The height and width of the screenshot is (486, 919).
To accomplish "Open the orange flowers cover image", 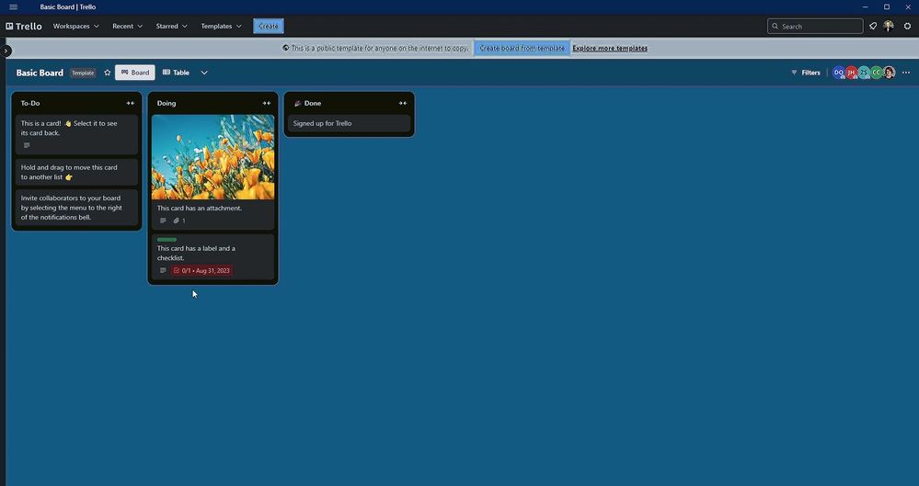I will coord(213,157).
